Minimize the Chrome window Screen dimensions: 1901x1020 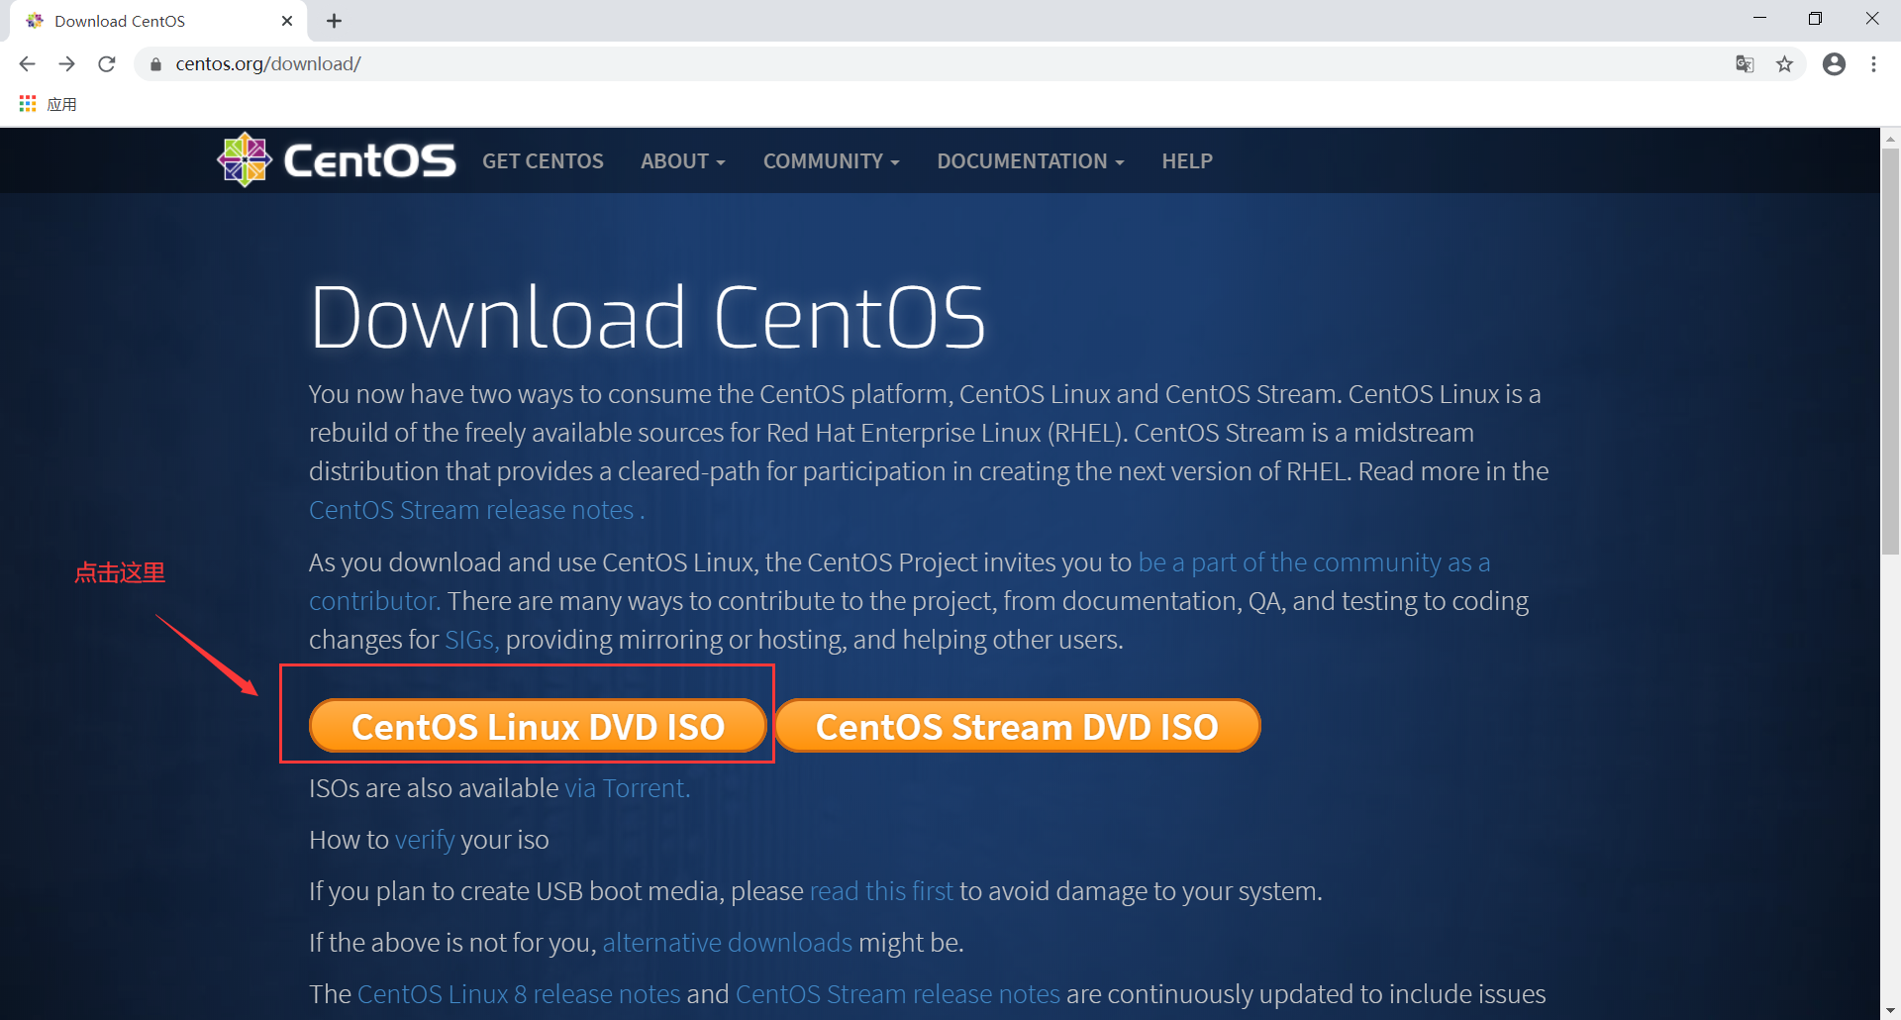click(x=1759, y=18)
